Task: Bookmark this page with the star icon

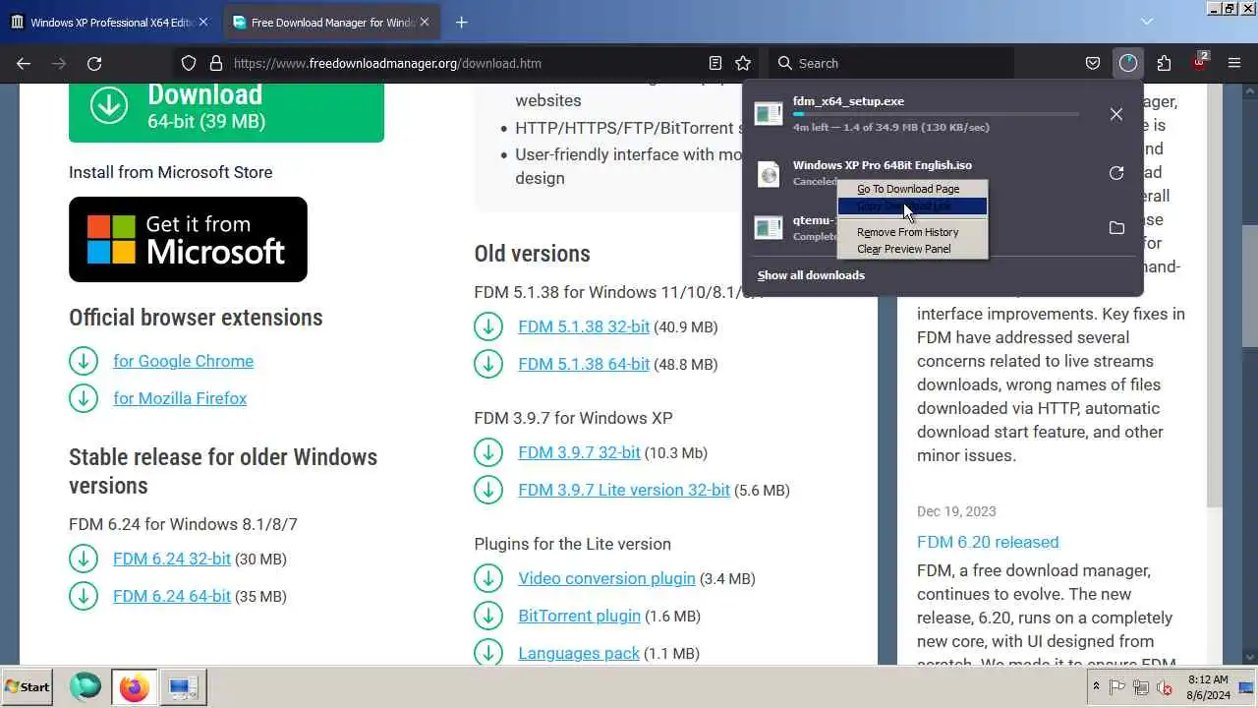Action: (x=743, y=63)
